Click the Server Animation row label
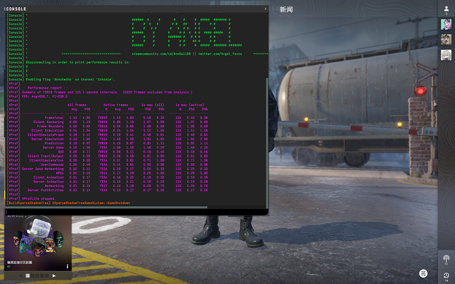Screen dimensions: 455x284 coord(49,182)
